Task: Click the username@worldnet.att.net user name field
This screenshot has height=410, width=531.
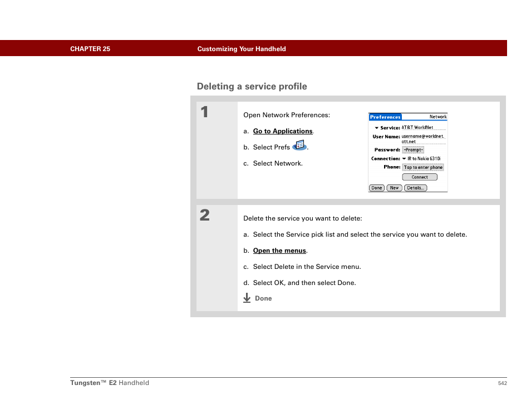Action: point(424,139)
